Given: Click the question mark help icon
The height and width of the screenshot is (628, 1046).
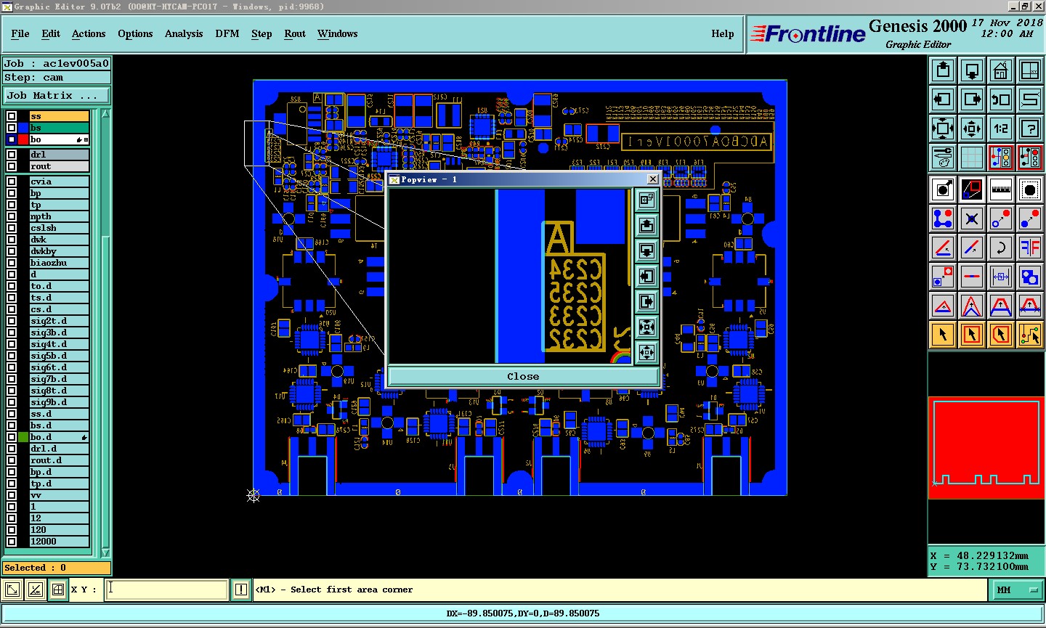Looking at the screenshot, I should [x=1030, y=129].
